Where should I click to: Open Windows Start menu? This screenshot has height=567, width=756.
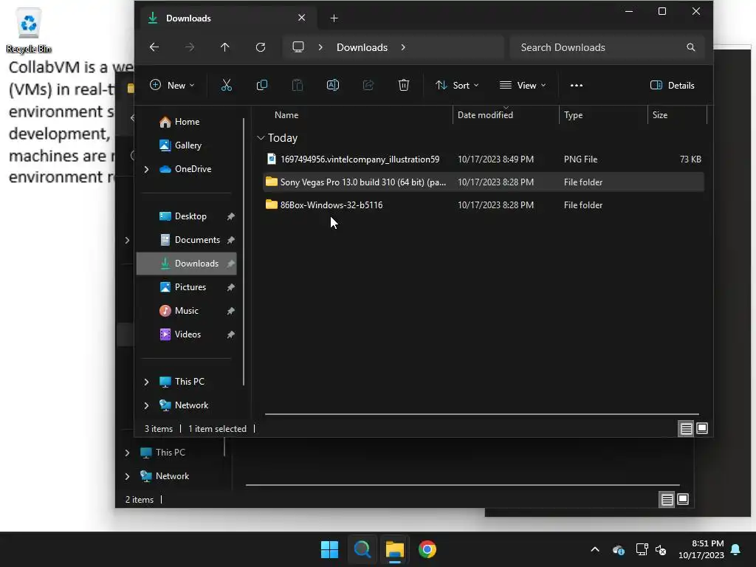[x=330, y=549]
